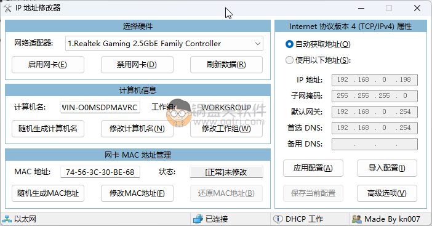432x226 pixels.
Task: Click the 随机生成计算机名 button
Action: (48, 129)
